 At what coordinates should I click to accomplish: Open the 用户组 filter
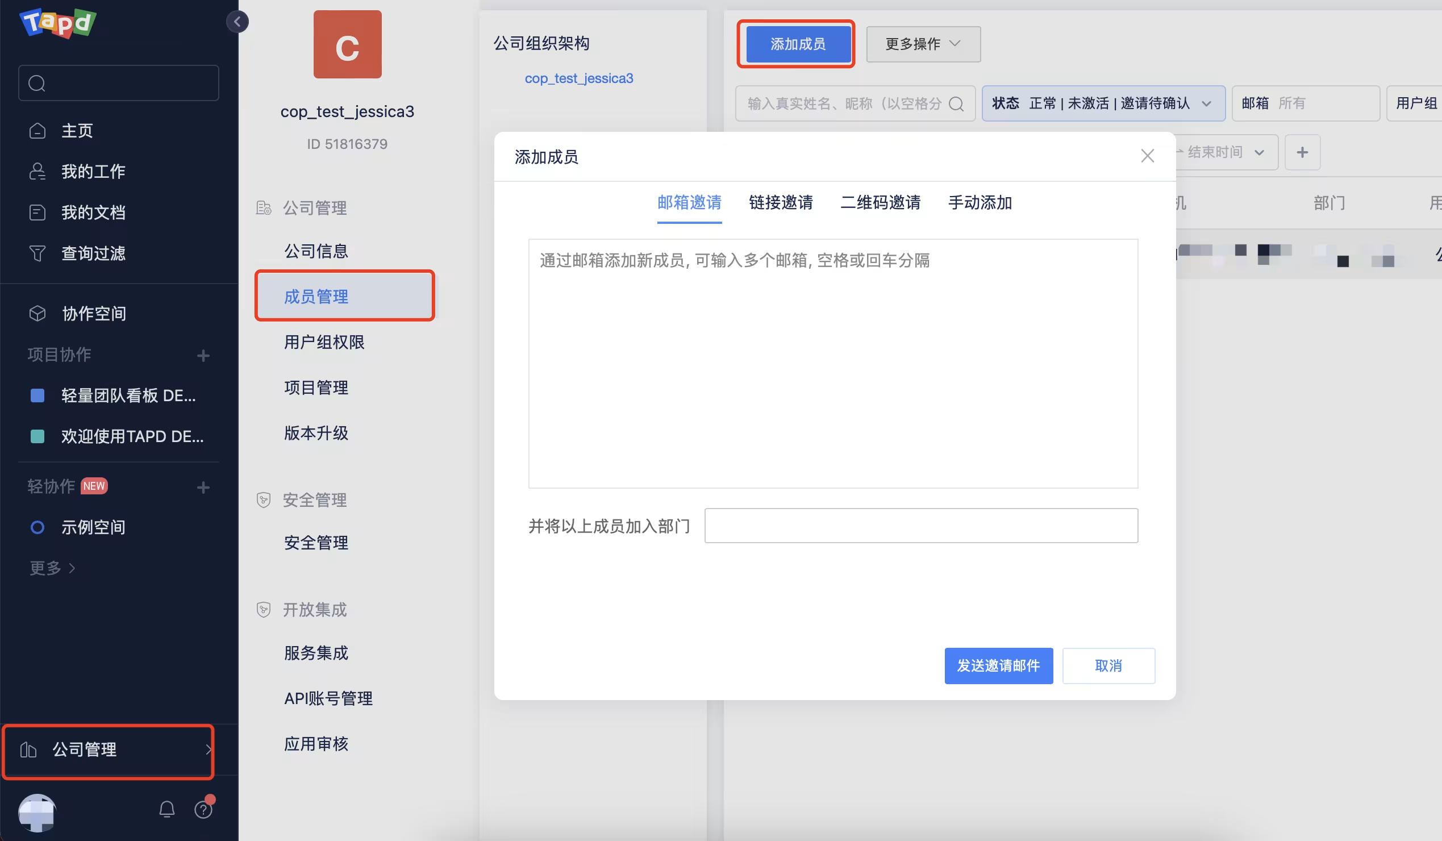click(x=1414, y=103)
